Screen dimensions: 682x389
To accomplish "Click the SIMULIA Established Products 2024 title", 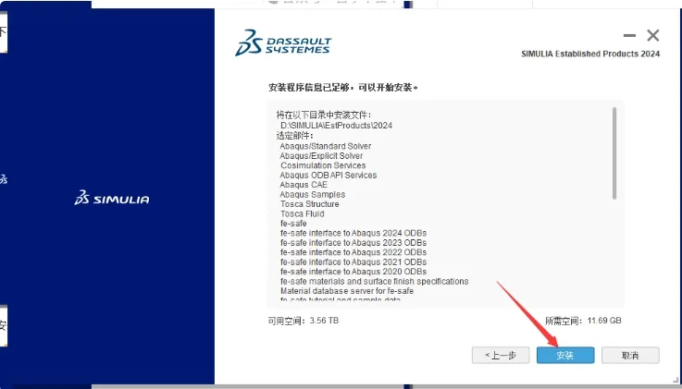I will coord(590,55).
